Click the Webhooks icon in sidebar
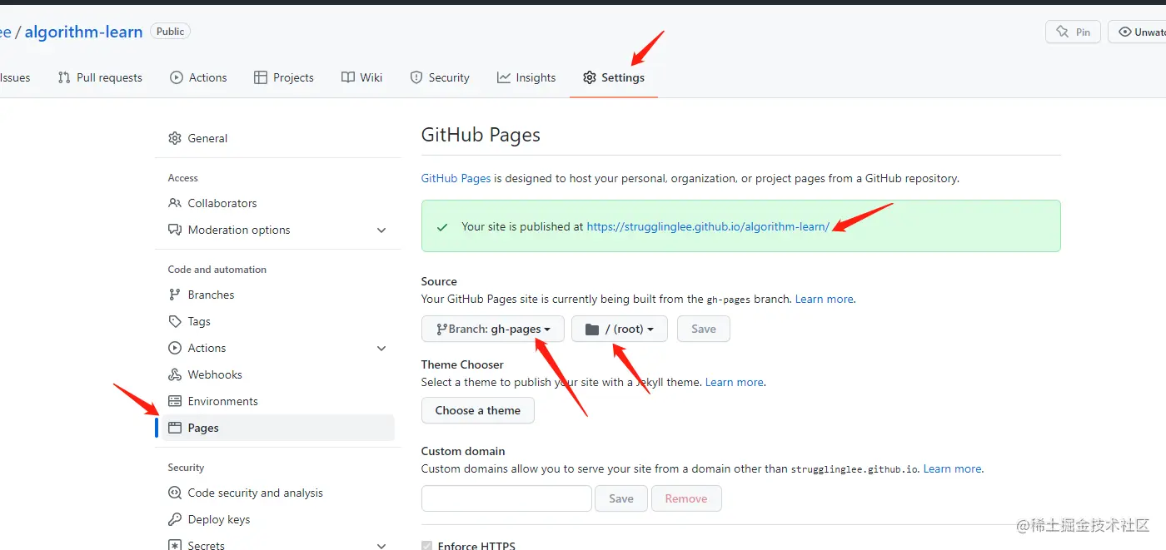 (x=175, y=374)
